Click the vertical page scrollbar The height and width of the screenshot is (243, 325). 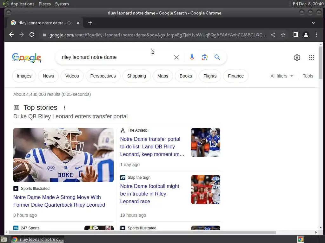(x=321, y=62)
